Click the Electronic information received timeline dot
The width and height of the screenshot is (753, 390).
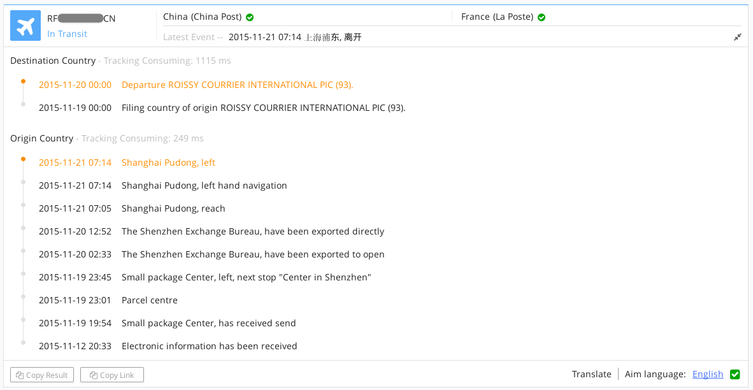[24, 343]
